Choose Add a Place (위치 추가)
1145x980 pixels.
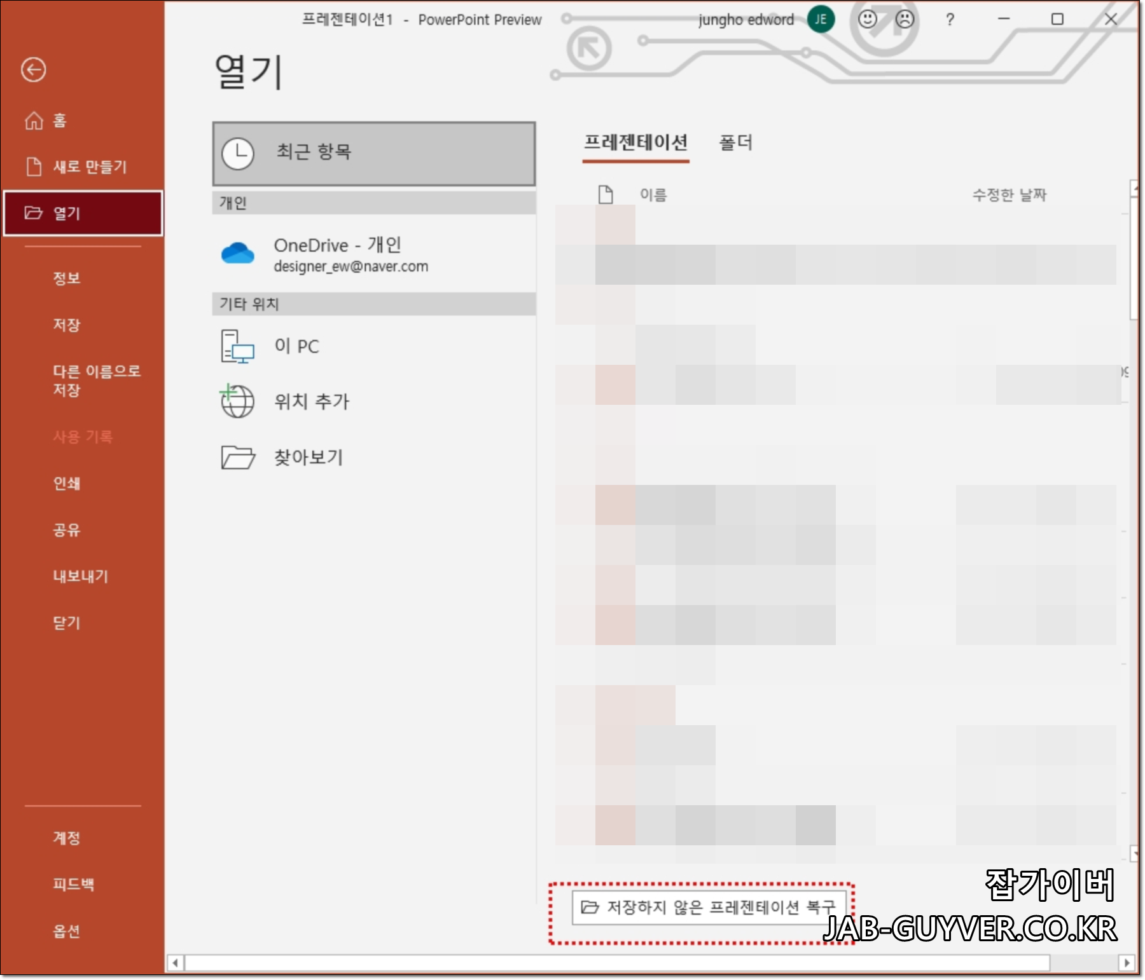pos(374,402)
